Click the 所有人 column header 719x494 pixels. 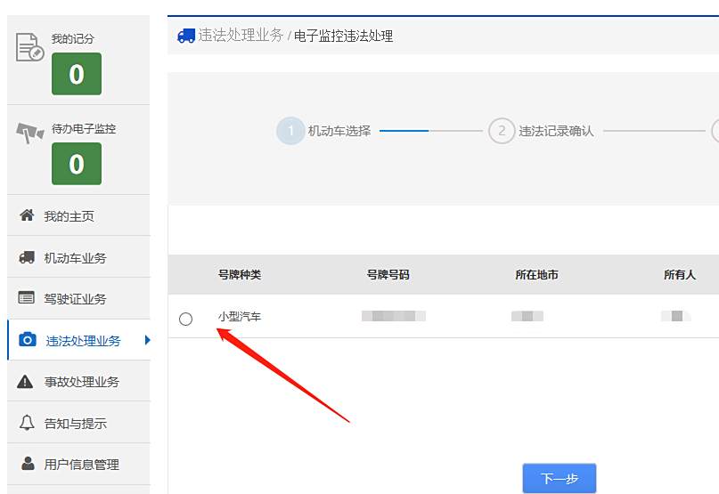tap(680, 274)
